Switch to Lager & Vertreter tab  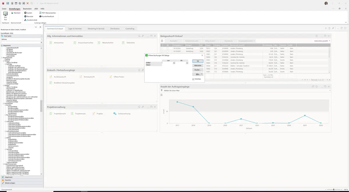tap(75, 29)
